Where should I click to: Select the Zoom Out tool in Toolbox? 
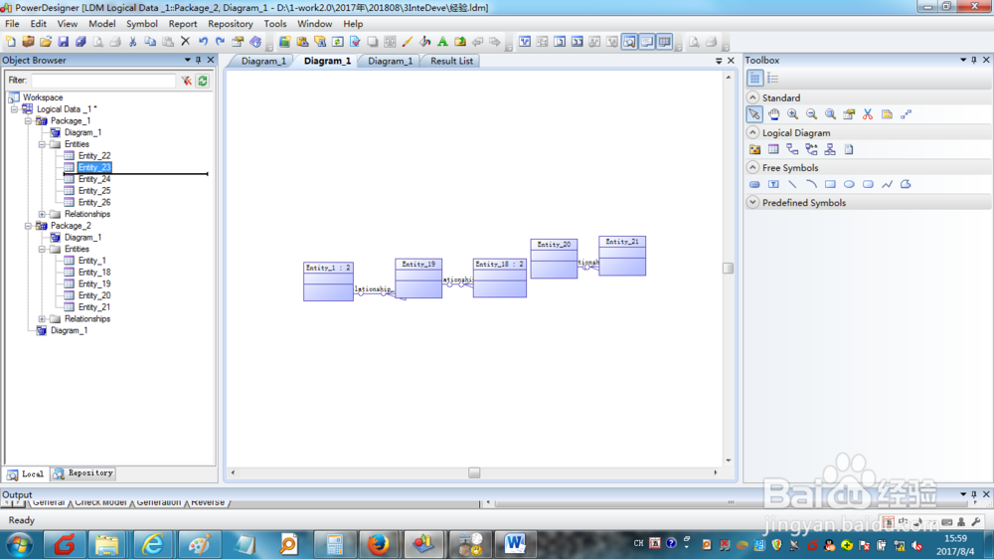click(x=811, y=114)
